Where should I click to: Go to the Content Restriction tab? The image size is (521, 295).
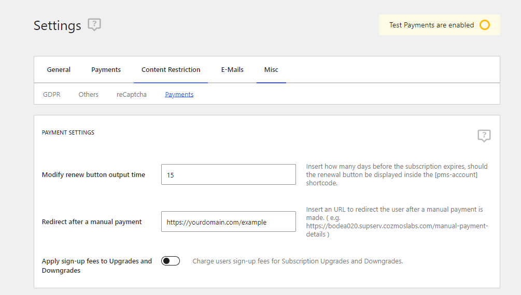pos(171,69)
